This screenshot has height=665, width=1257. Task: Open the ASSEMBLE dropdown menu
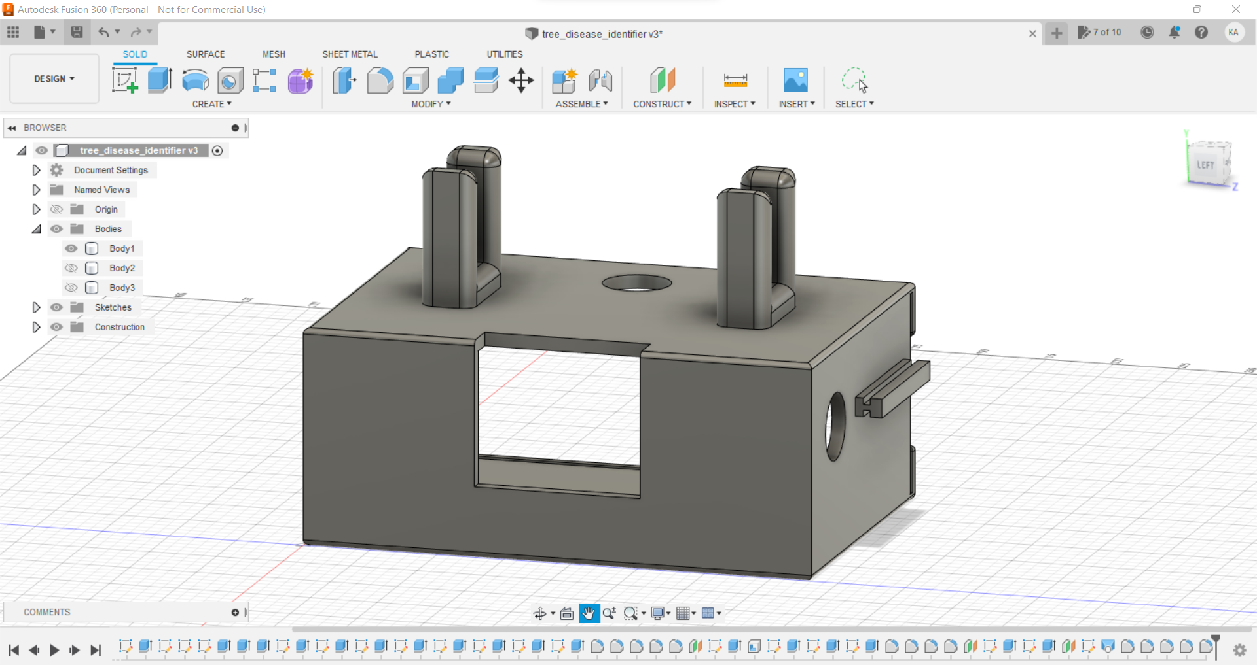point(581,104)
